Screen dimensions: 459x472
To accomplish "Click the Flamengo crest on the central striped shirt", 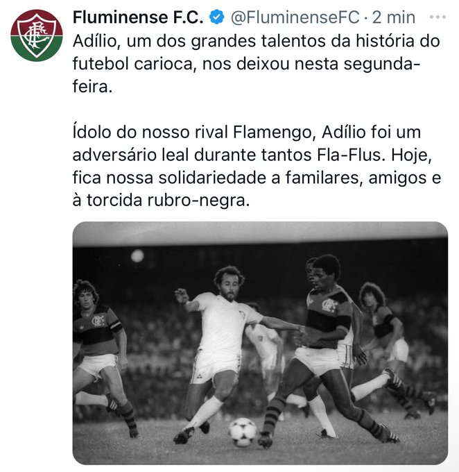I will point(329,305).
